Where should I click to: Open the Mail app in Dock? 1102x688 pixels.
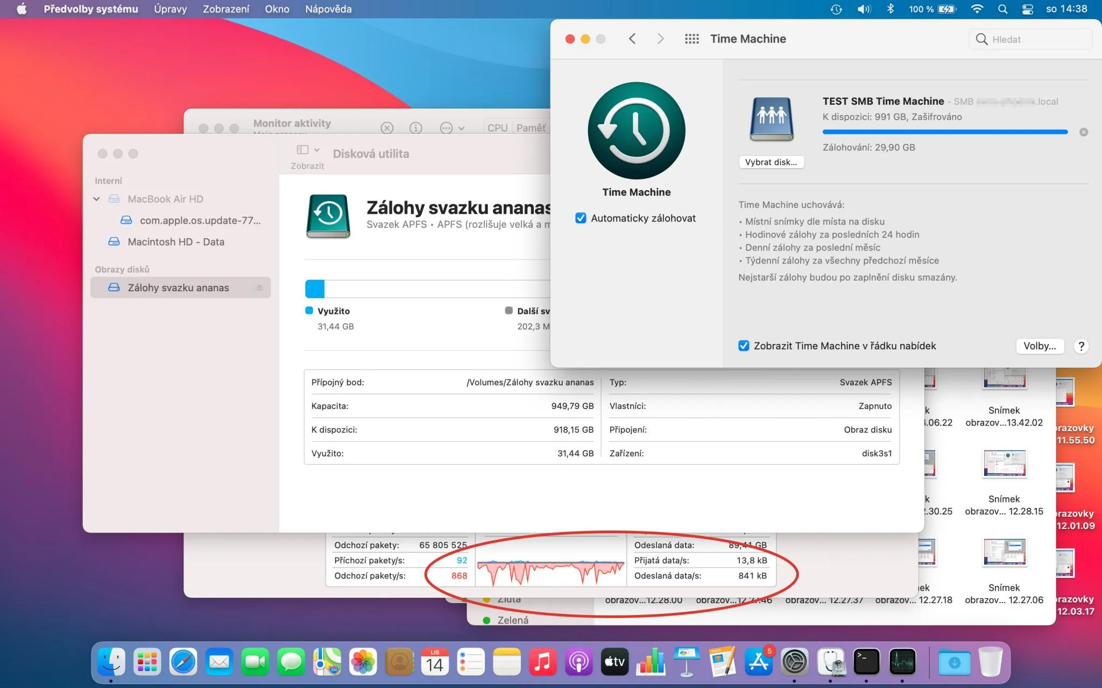(220, 662)
